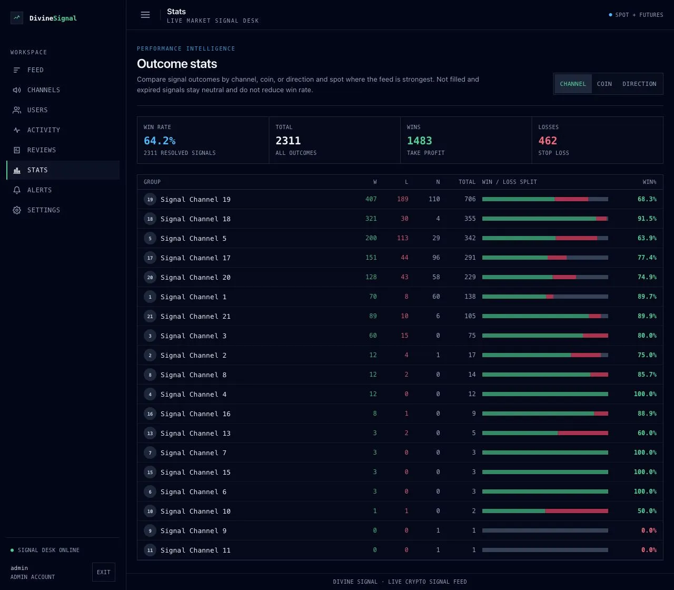Click the badge icon for Signal Channel 2
The image size is (674, 590).
pos(150,355)
